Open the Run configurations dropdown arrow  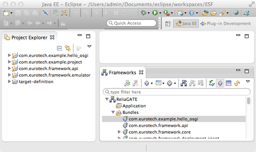[x=160, y=13]
